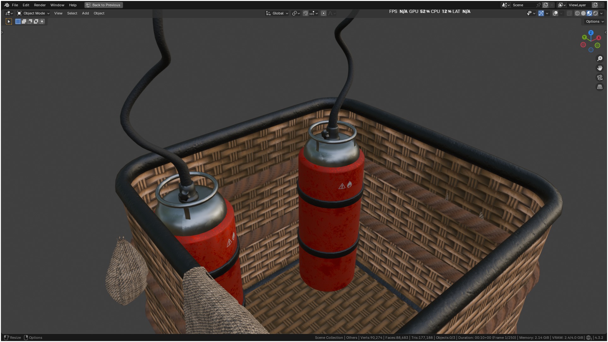Click add new view layer icon
This screenshot has height=342, width=608.
tap(595, 5)
